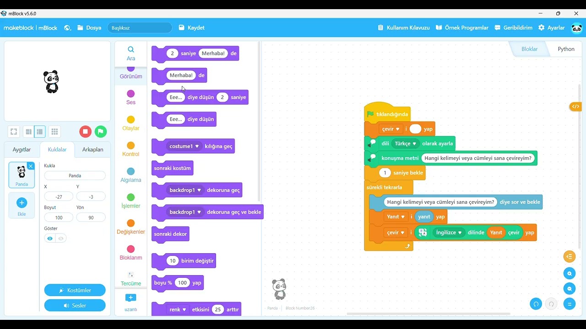Click the Boyut size field
The image size is (586, 329).
coord(59,218)
